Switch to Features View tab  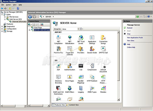59,105
